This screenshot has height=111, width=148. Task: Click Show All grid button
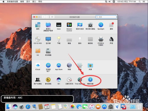[x=52, y=17]
